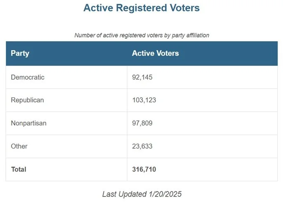
Task: Click the blue table header bar
Action: pyautogui.click(x=141, y=54)
